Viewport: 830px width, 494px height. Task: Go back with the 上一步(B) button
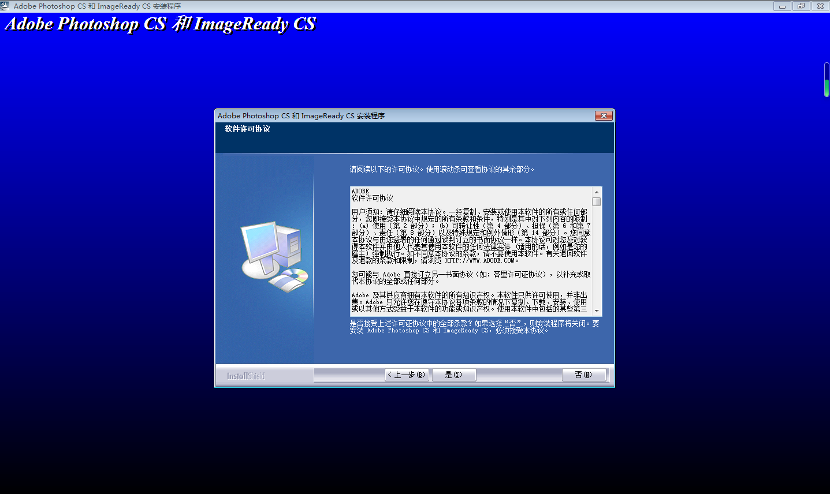point(407,375)
